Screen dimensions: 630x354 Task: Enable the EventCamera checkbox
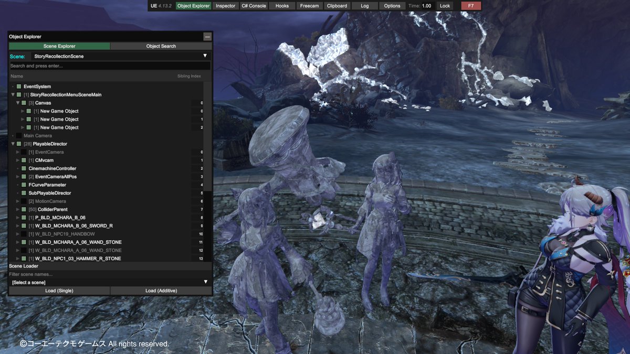click(x=24, y=152)
